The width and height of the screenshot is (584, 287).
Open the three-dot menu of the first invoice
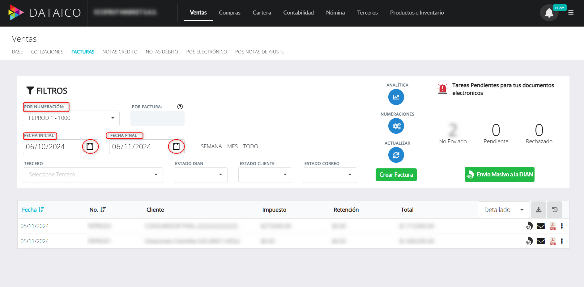click(x=562, y=226)
